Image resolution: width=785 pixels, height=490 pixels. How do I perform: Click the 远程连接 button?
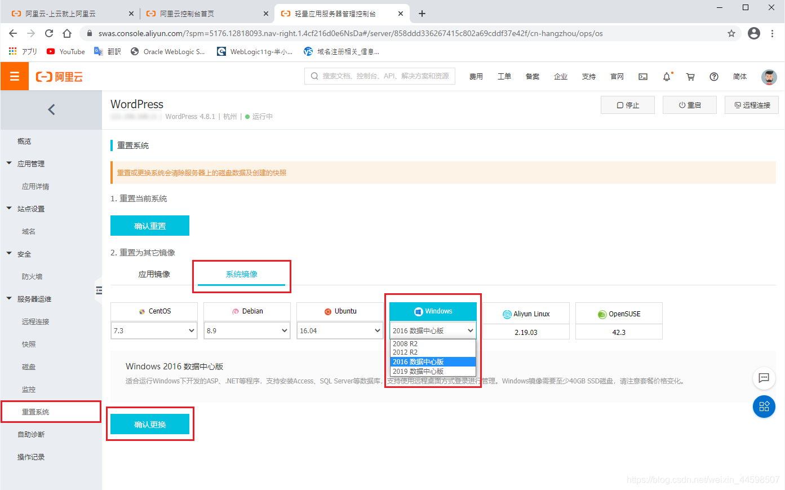tap(752, 105)
